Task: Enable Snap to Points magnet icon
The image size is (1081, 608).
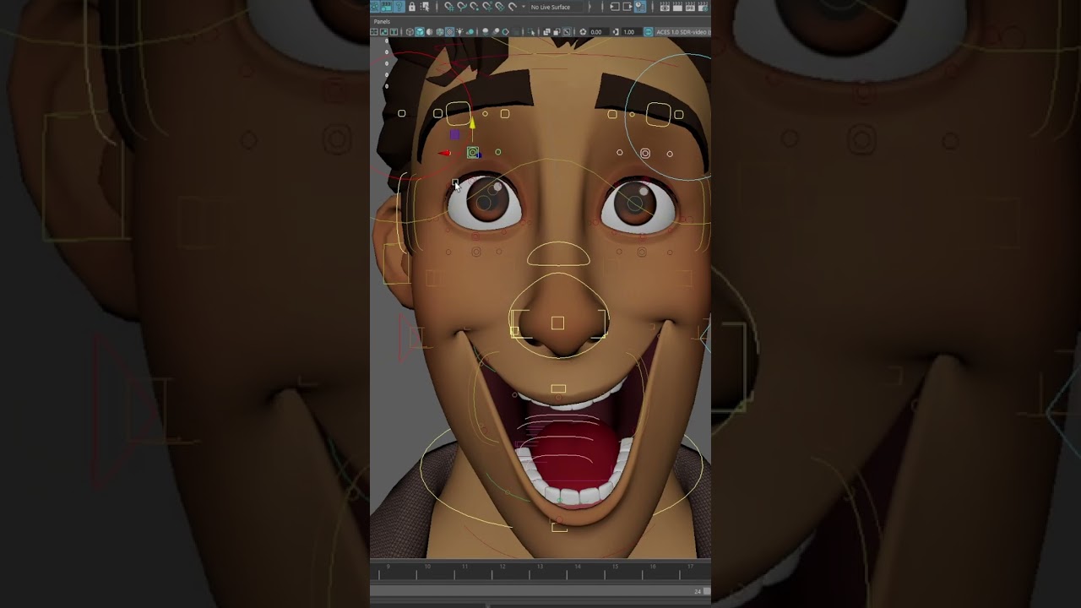Action: pyautogui.click(x=475, y=7)
